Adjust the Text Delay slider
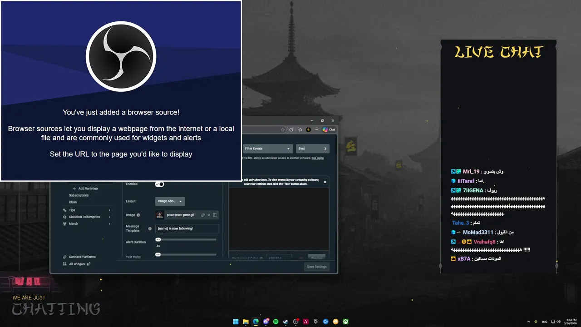Screen dimensions: 581x327 [x=186, y=254]
